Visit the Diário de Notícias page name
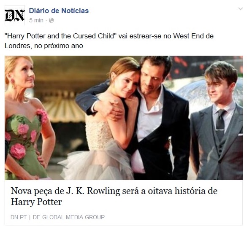 tap(59, 11)
